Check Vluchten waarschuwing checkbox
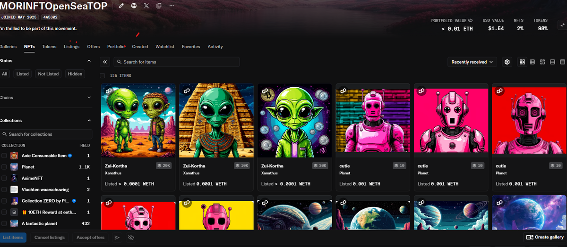Image resolution: width=567 pixels, height=247 pixels. tap(4, 189)
